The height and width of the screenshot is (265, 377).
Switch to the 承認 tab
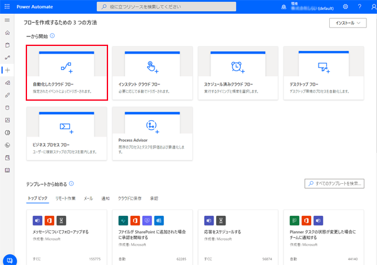154,198
